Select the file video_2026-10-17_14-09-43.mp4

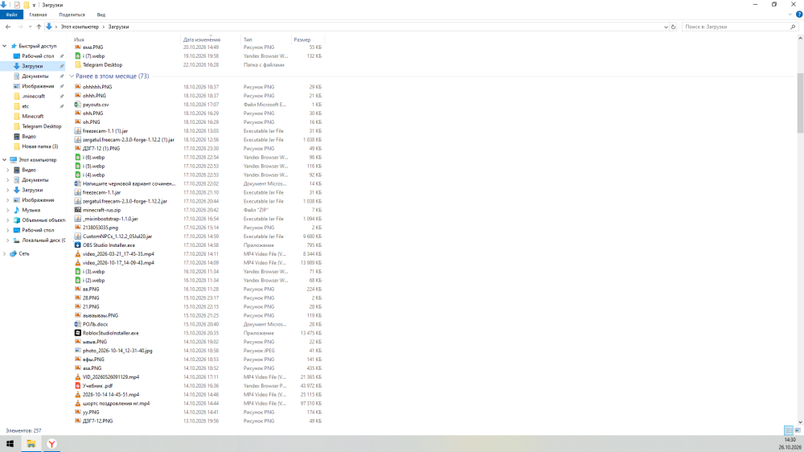[118, 263]
